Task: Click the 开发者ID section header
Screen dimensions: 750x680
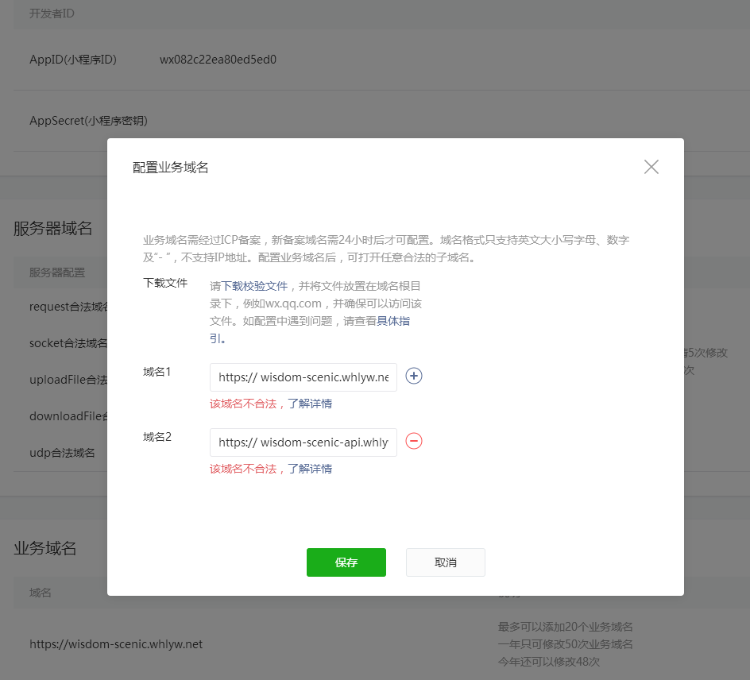Action: point(52,14)
